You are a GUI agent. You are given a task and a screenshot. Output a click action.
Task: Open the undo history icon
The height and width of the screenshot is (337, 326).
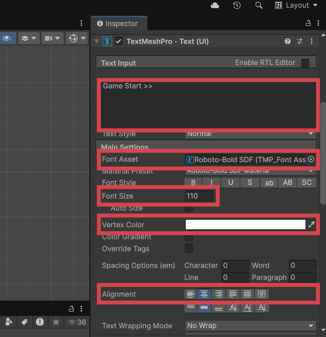click(237, 5)
